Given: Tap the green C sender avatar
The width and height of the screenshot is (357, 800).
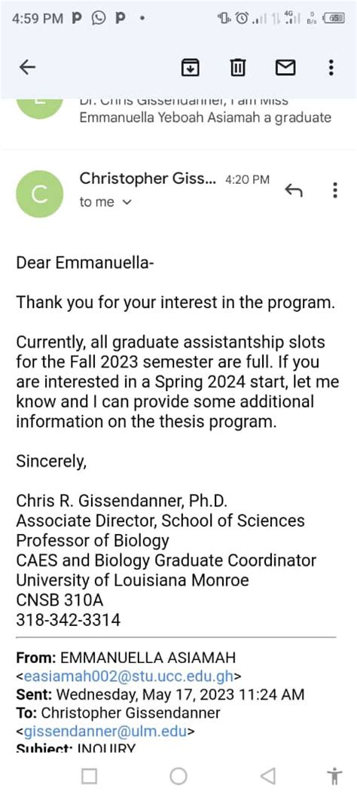Looking at the screenshot, I should (x=40, y=194).
